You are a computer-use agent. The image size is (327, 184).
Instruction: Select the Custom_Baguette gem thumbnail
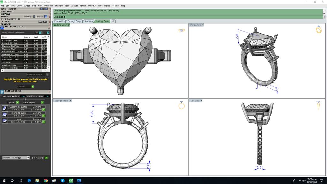click(4, 108)
